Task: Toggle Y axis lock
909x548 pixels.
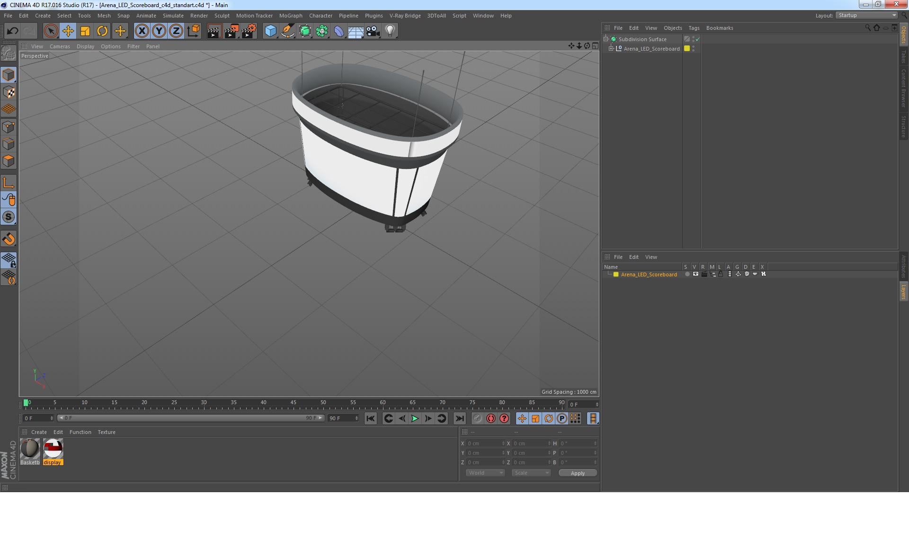Action: (159, 31)
